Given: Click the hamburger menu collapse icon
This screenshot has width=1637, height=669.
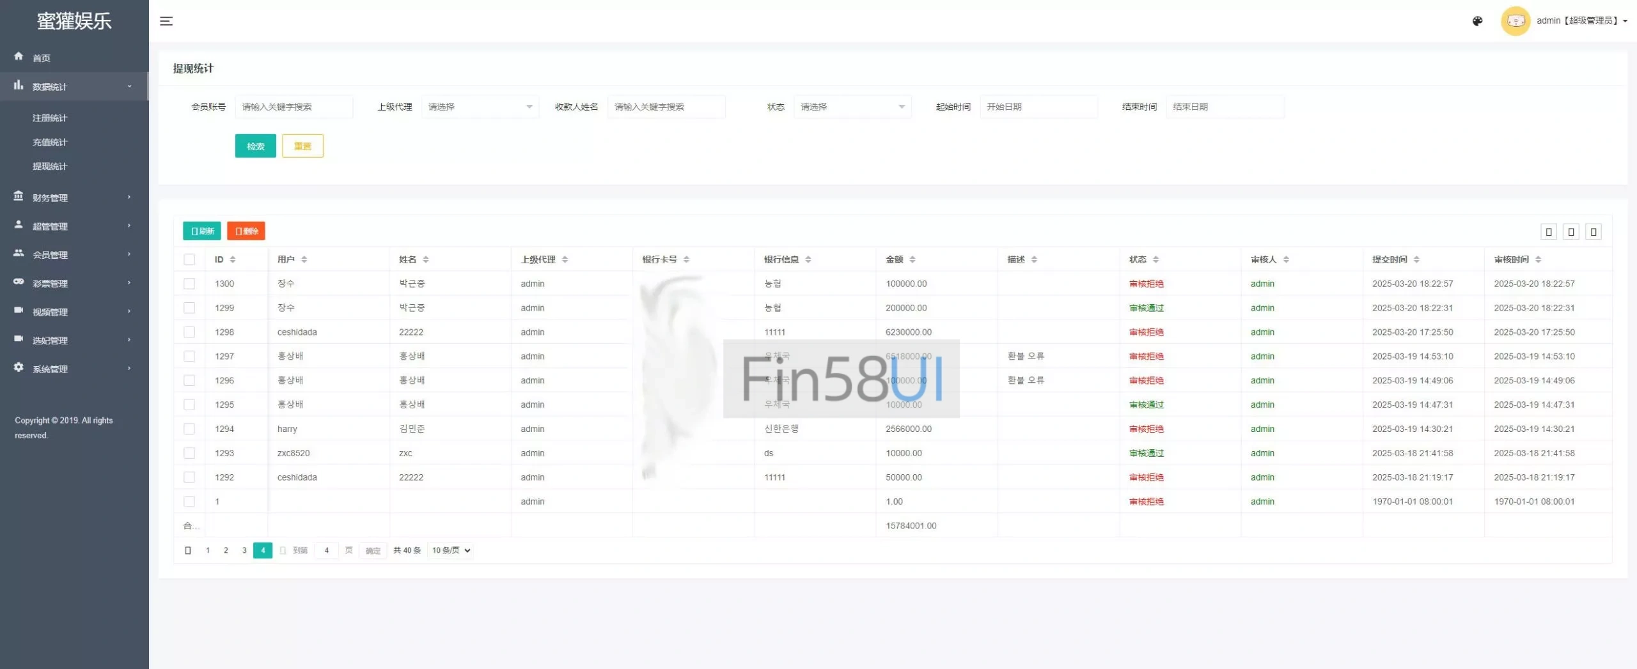Looking at the screenshot, I should point(166,21).
